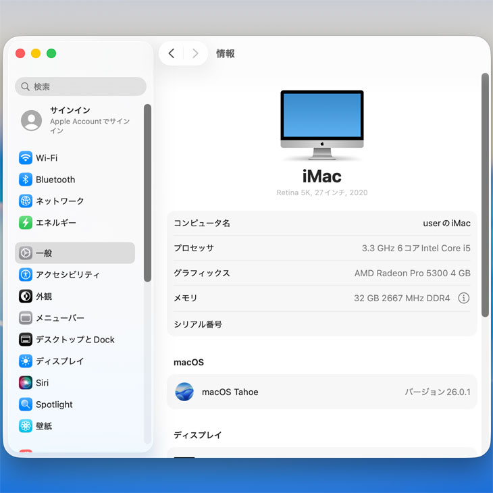Viewport: 493px width, 493px height.
Task: Open デスクトップとDock in sidebar
Action: (75, 340)
